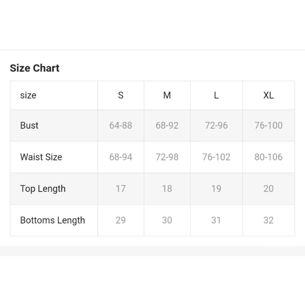This screenshot has width=305, height=305.
Task: Select the XL size column header
Action: (268, 95)
